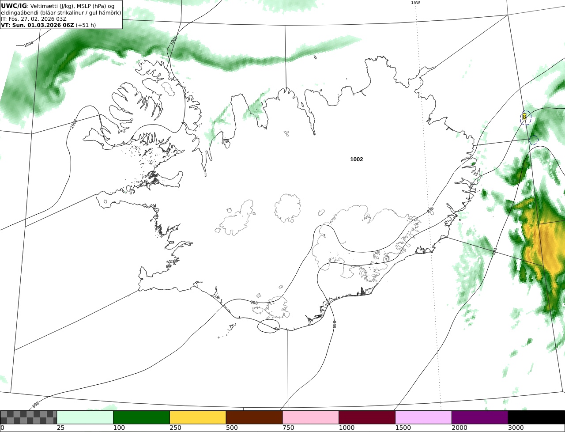Select the black above-3000 legend swatch
The width and height of the screenshot is (565, 432).
point(536,417)
